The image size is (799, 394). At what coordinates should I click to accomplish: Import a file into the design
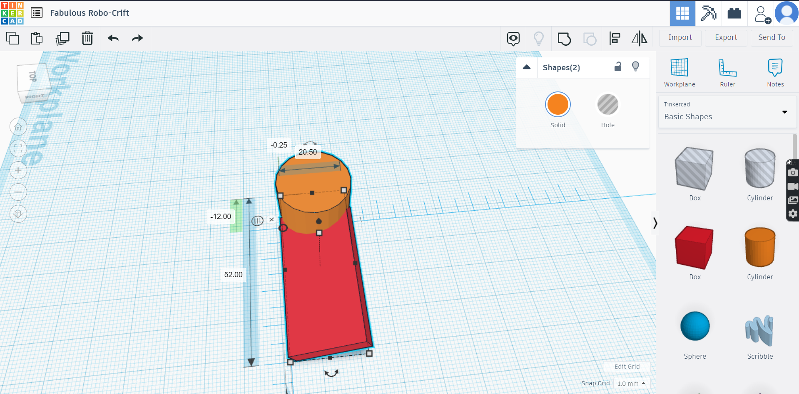[x=680, y=37]
